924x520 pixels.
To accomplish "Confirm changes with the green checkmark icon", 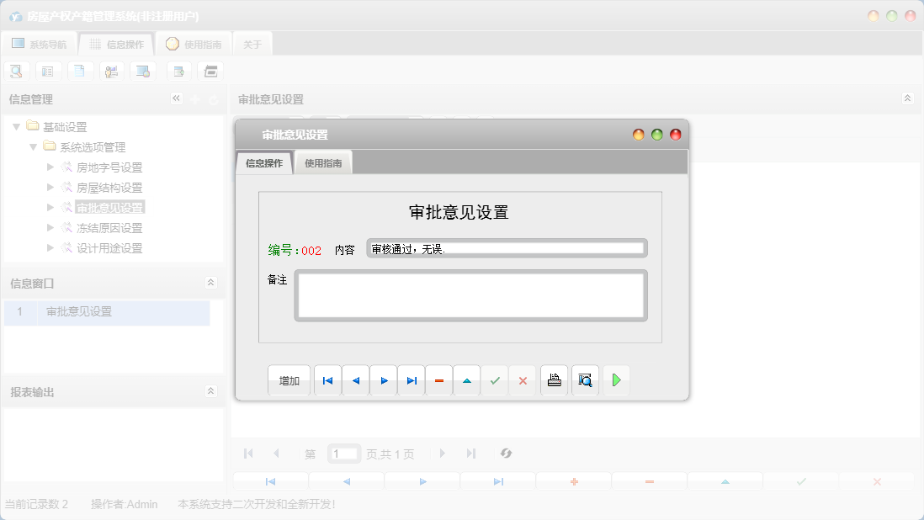I will (495, 379).
